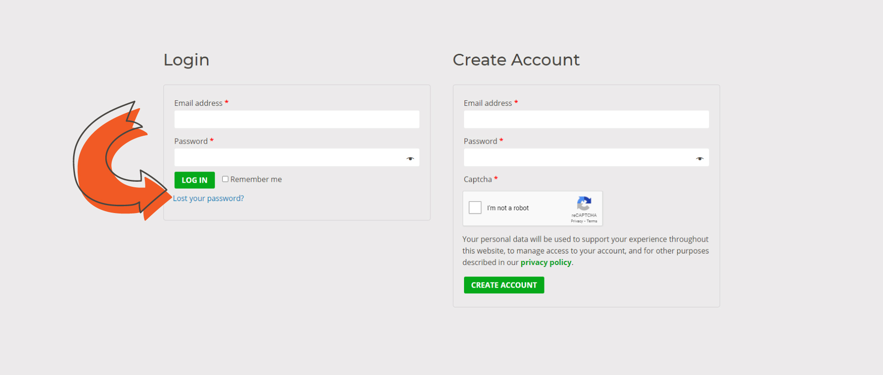Tick the Remember me checkbox
The height and width of the screenshot is (375, 883).
coord(225,179)
